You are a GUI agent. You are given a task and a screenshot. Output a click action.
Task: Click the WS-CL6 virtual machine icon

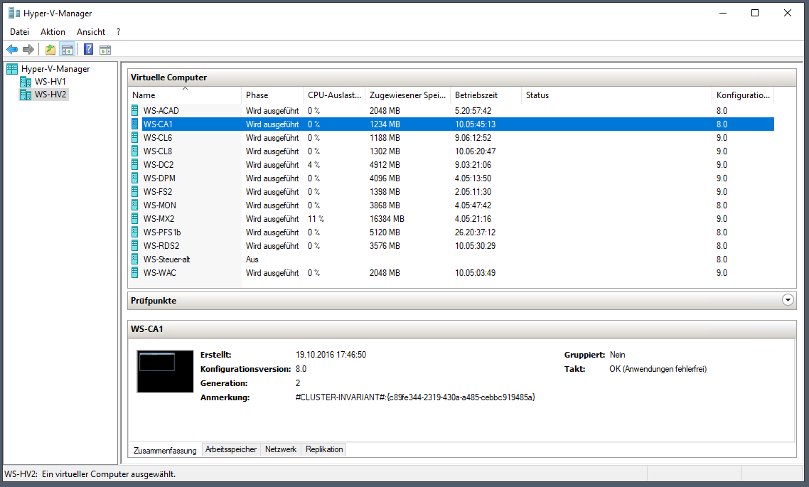click(x=134, y=138)
